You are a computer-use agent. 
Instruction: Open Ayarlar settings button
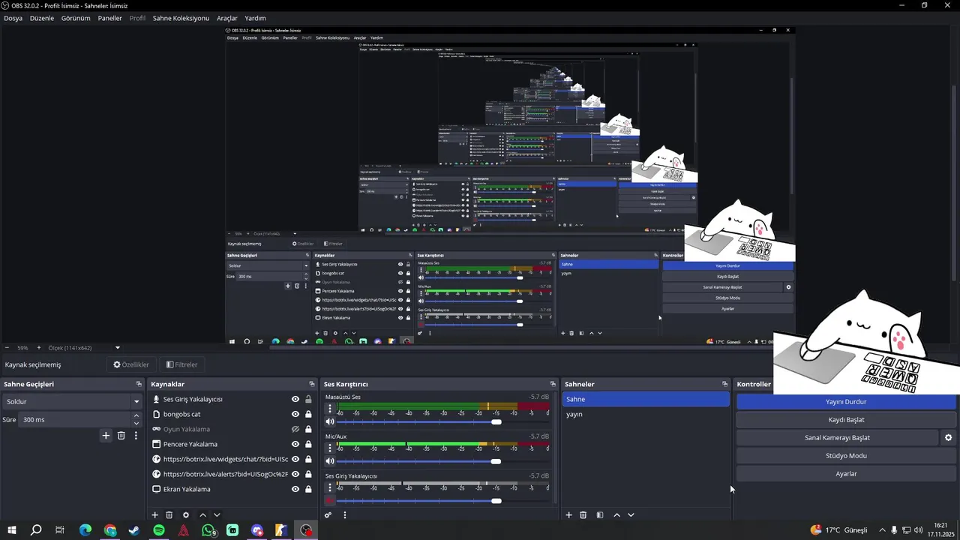point(846,474)
